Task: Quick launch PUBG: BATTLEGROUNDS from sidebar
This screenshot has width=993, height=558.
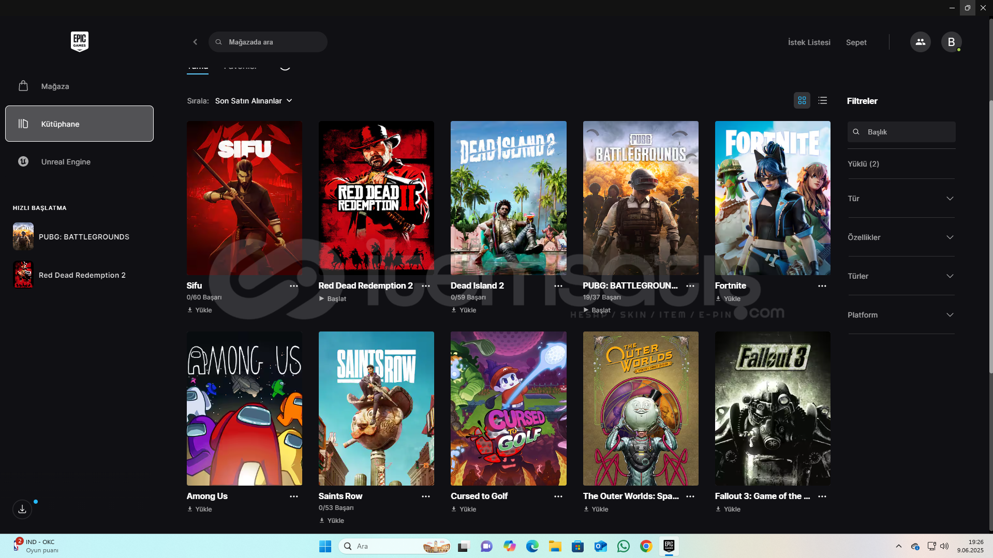Action: pos(71,237)
